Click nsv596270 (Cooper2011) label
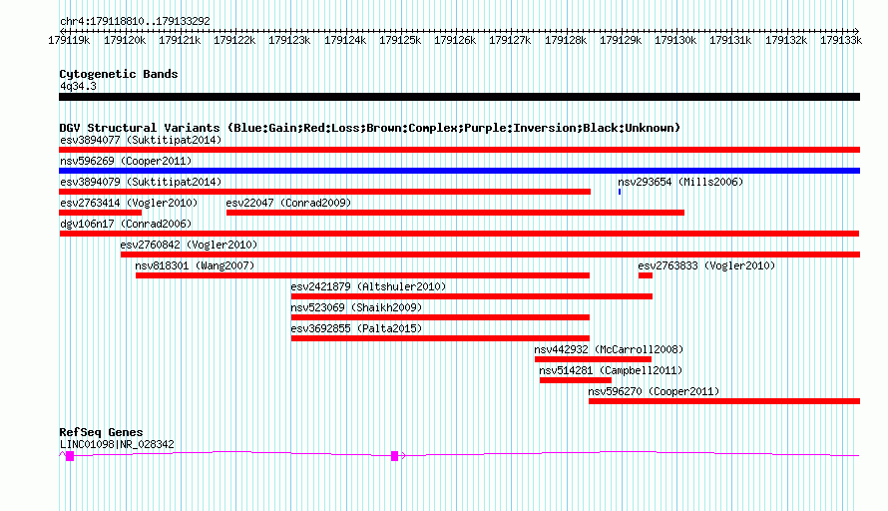The image size is (888, 511). pyautogui.click(x=654, y=391)
